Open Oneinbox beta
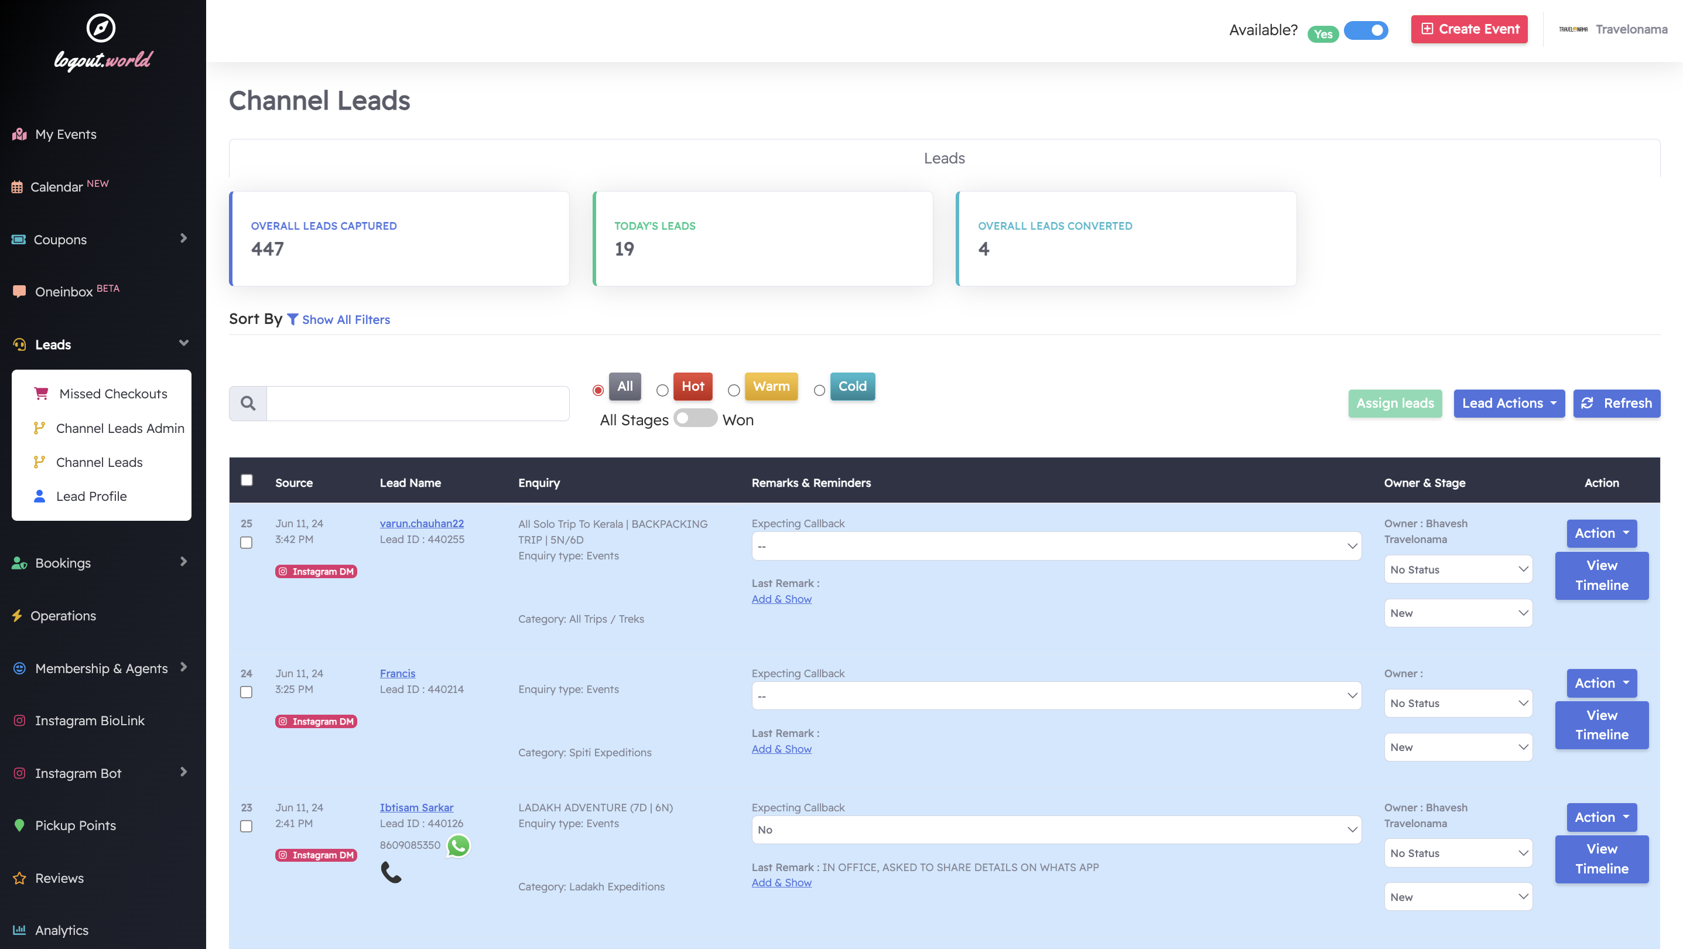 click(x=66, y=292)
